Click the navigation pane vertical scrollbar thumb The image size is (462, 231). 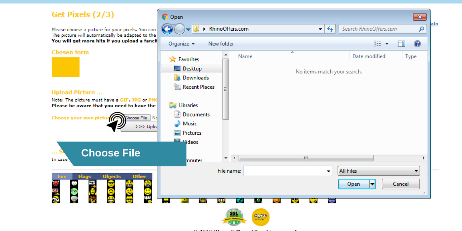pos(226,89)
